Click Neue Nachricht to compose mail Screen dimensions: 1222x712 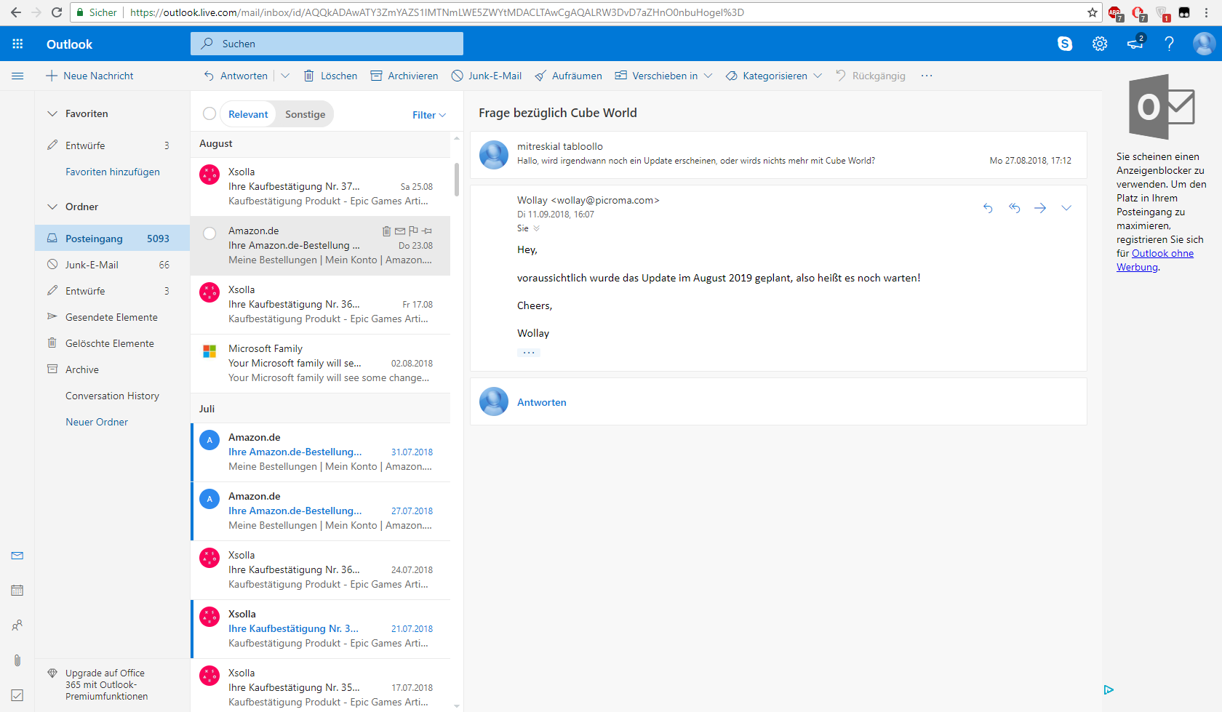(x=89, y=76)
